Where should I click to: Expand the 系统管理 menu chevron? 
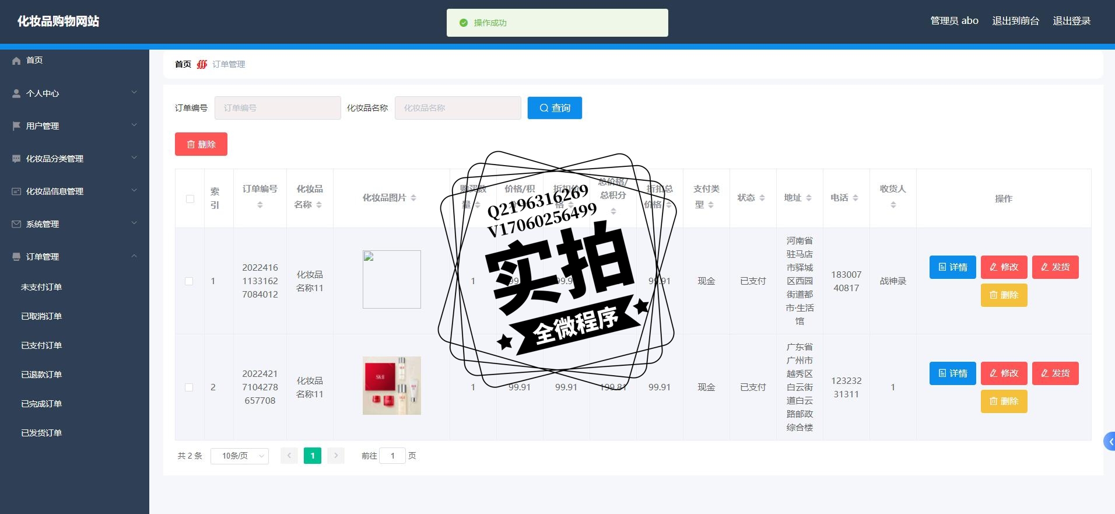(x=134, y=223)
